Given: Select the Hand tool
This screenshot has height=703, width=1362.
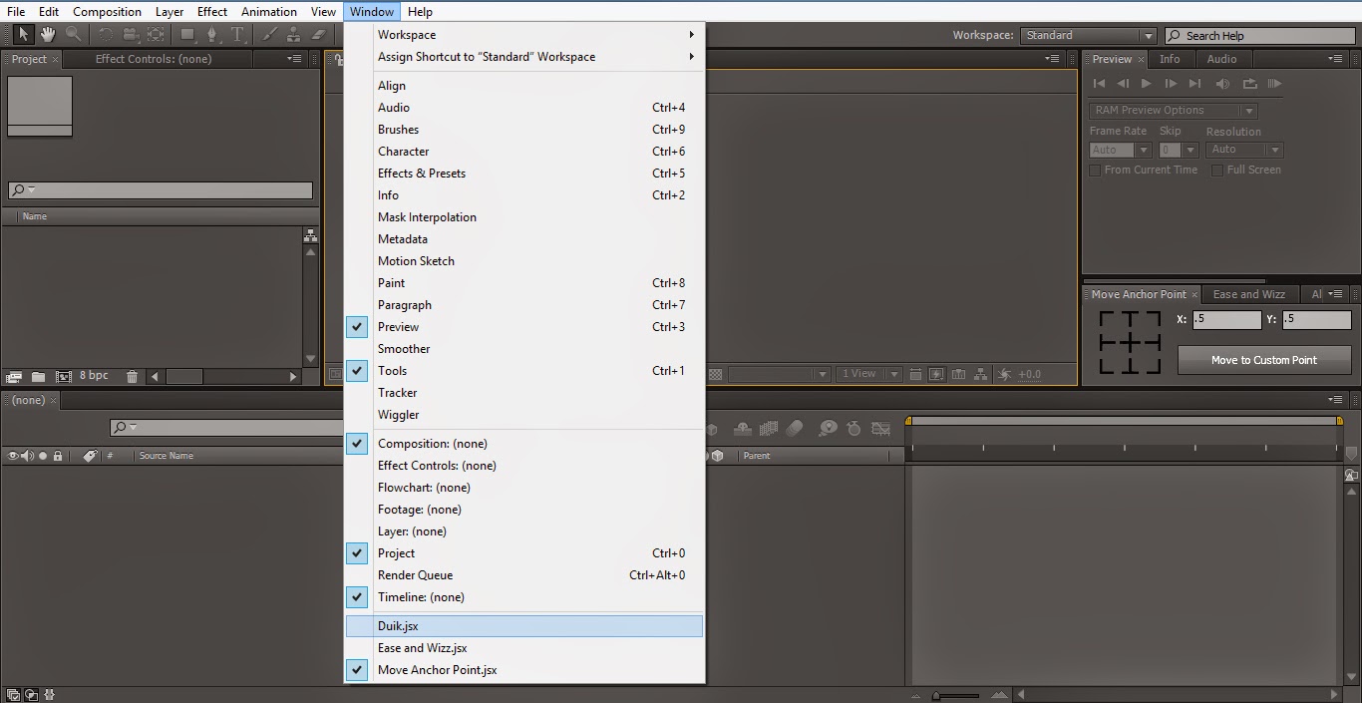Looking at the screenshot, I should (x=47, y=33).
